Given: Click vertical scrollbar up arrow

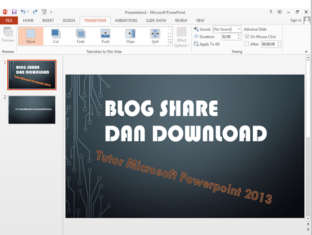Looking at the screenshot, I should pos(308,58).
